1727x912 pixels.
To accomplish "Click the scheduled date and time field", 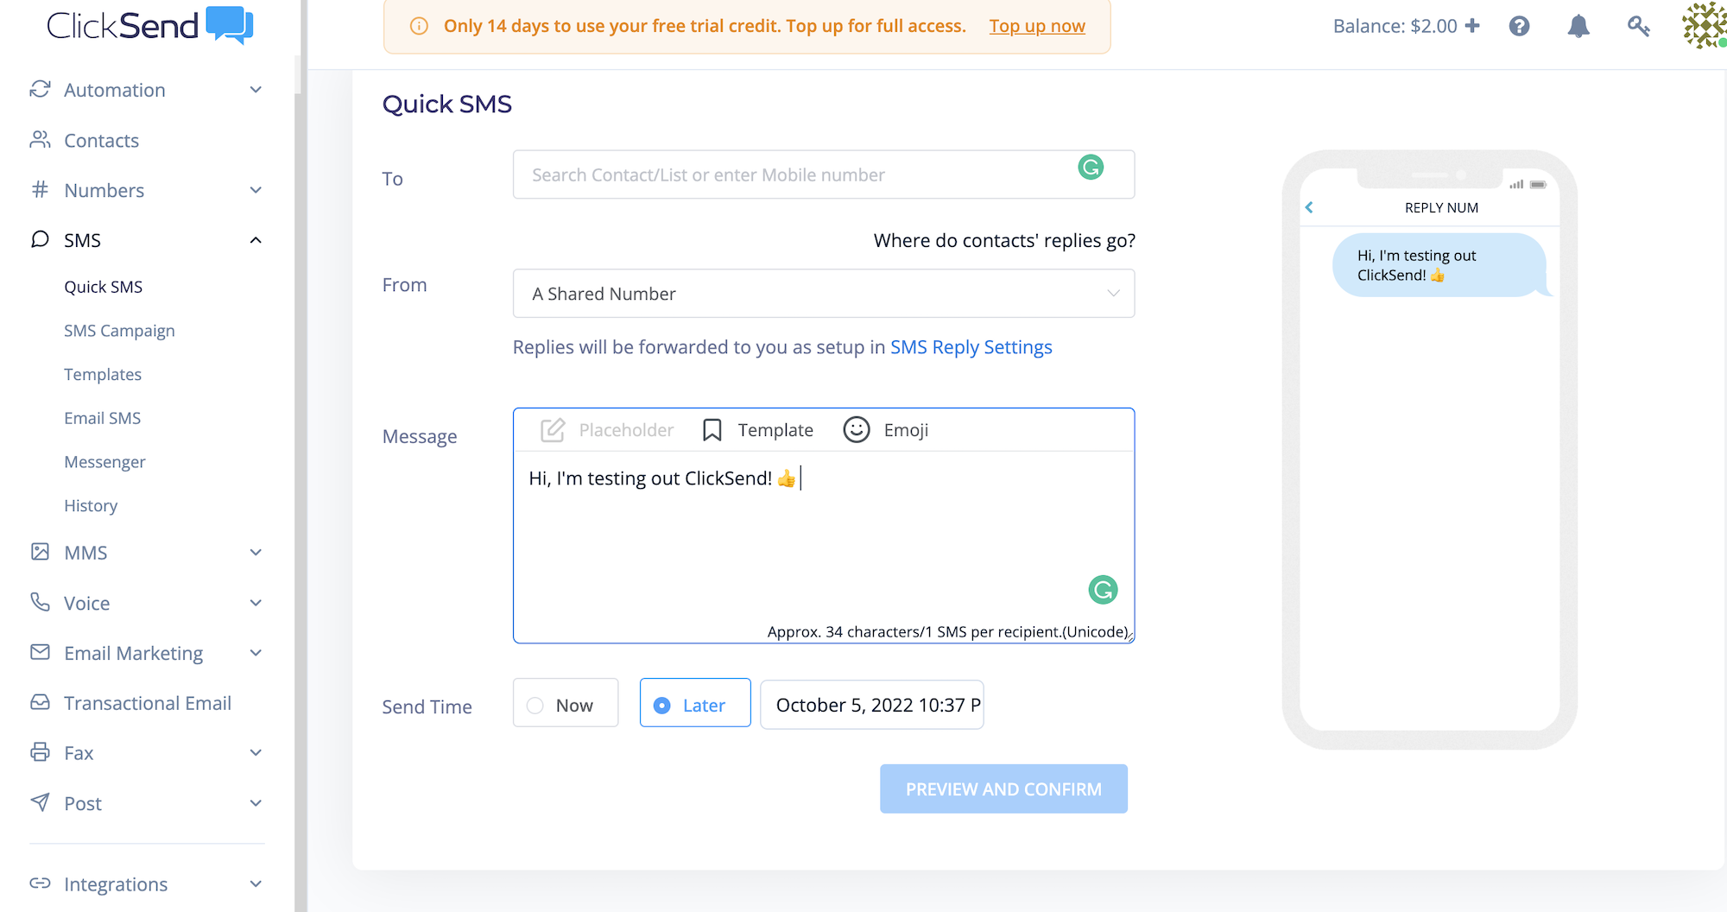I will 872,705.
